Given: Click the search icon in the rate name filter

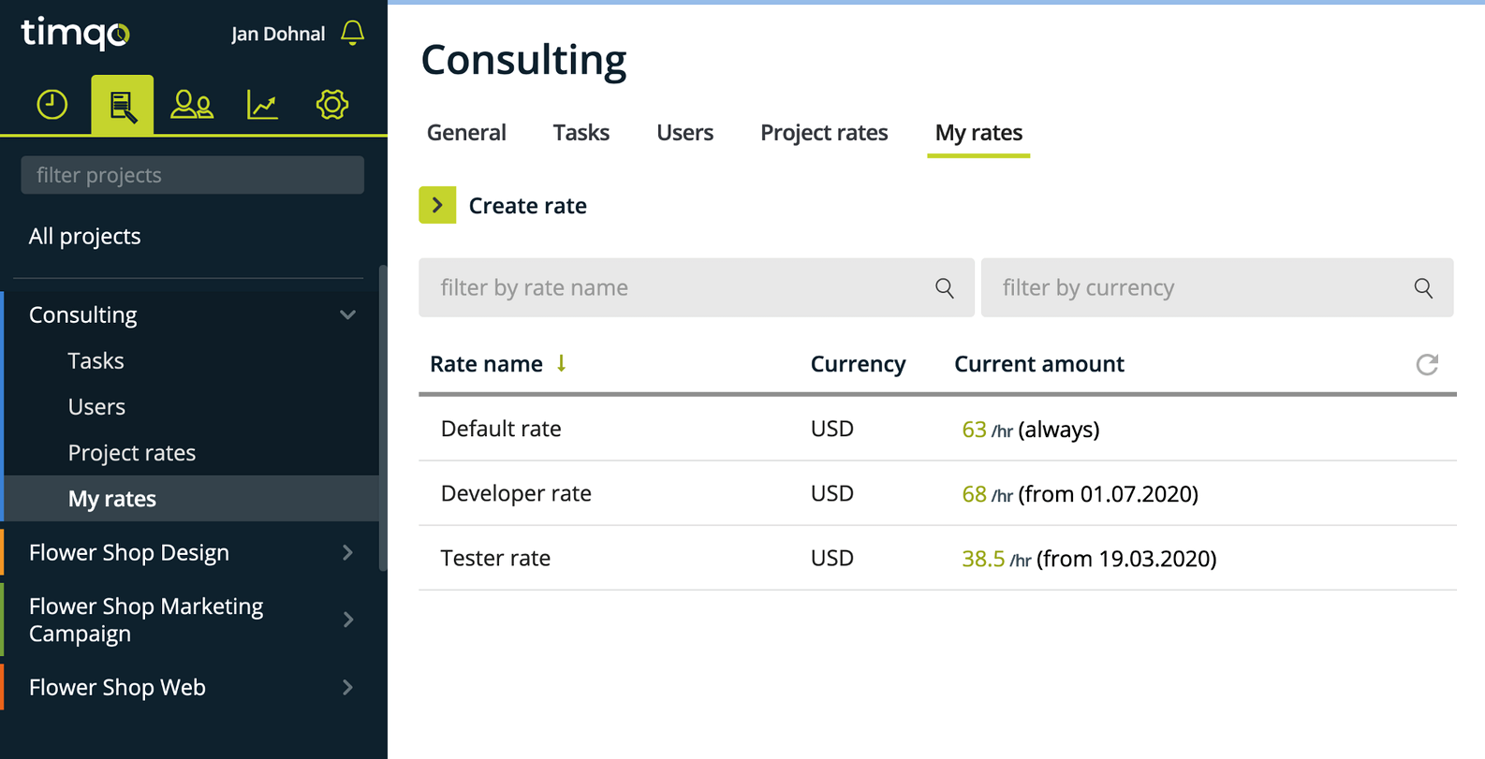Looking at the screenshot, I should click(x=945, y=288).
